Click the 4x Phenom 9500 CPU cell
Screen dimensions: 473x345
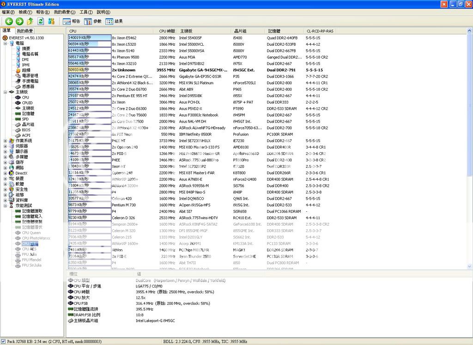click(x=126, y=57)
